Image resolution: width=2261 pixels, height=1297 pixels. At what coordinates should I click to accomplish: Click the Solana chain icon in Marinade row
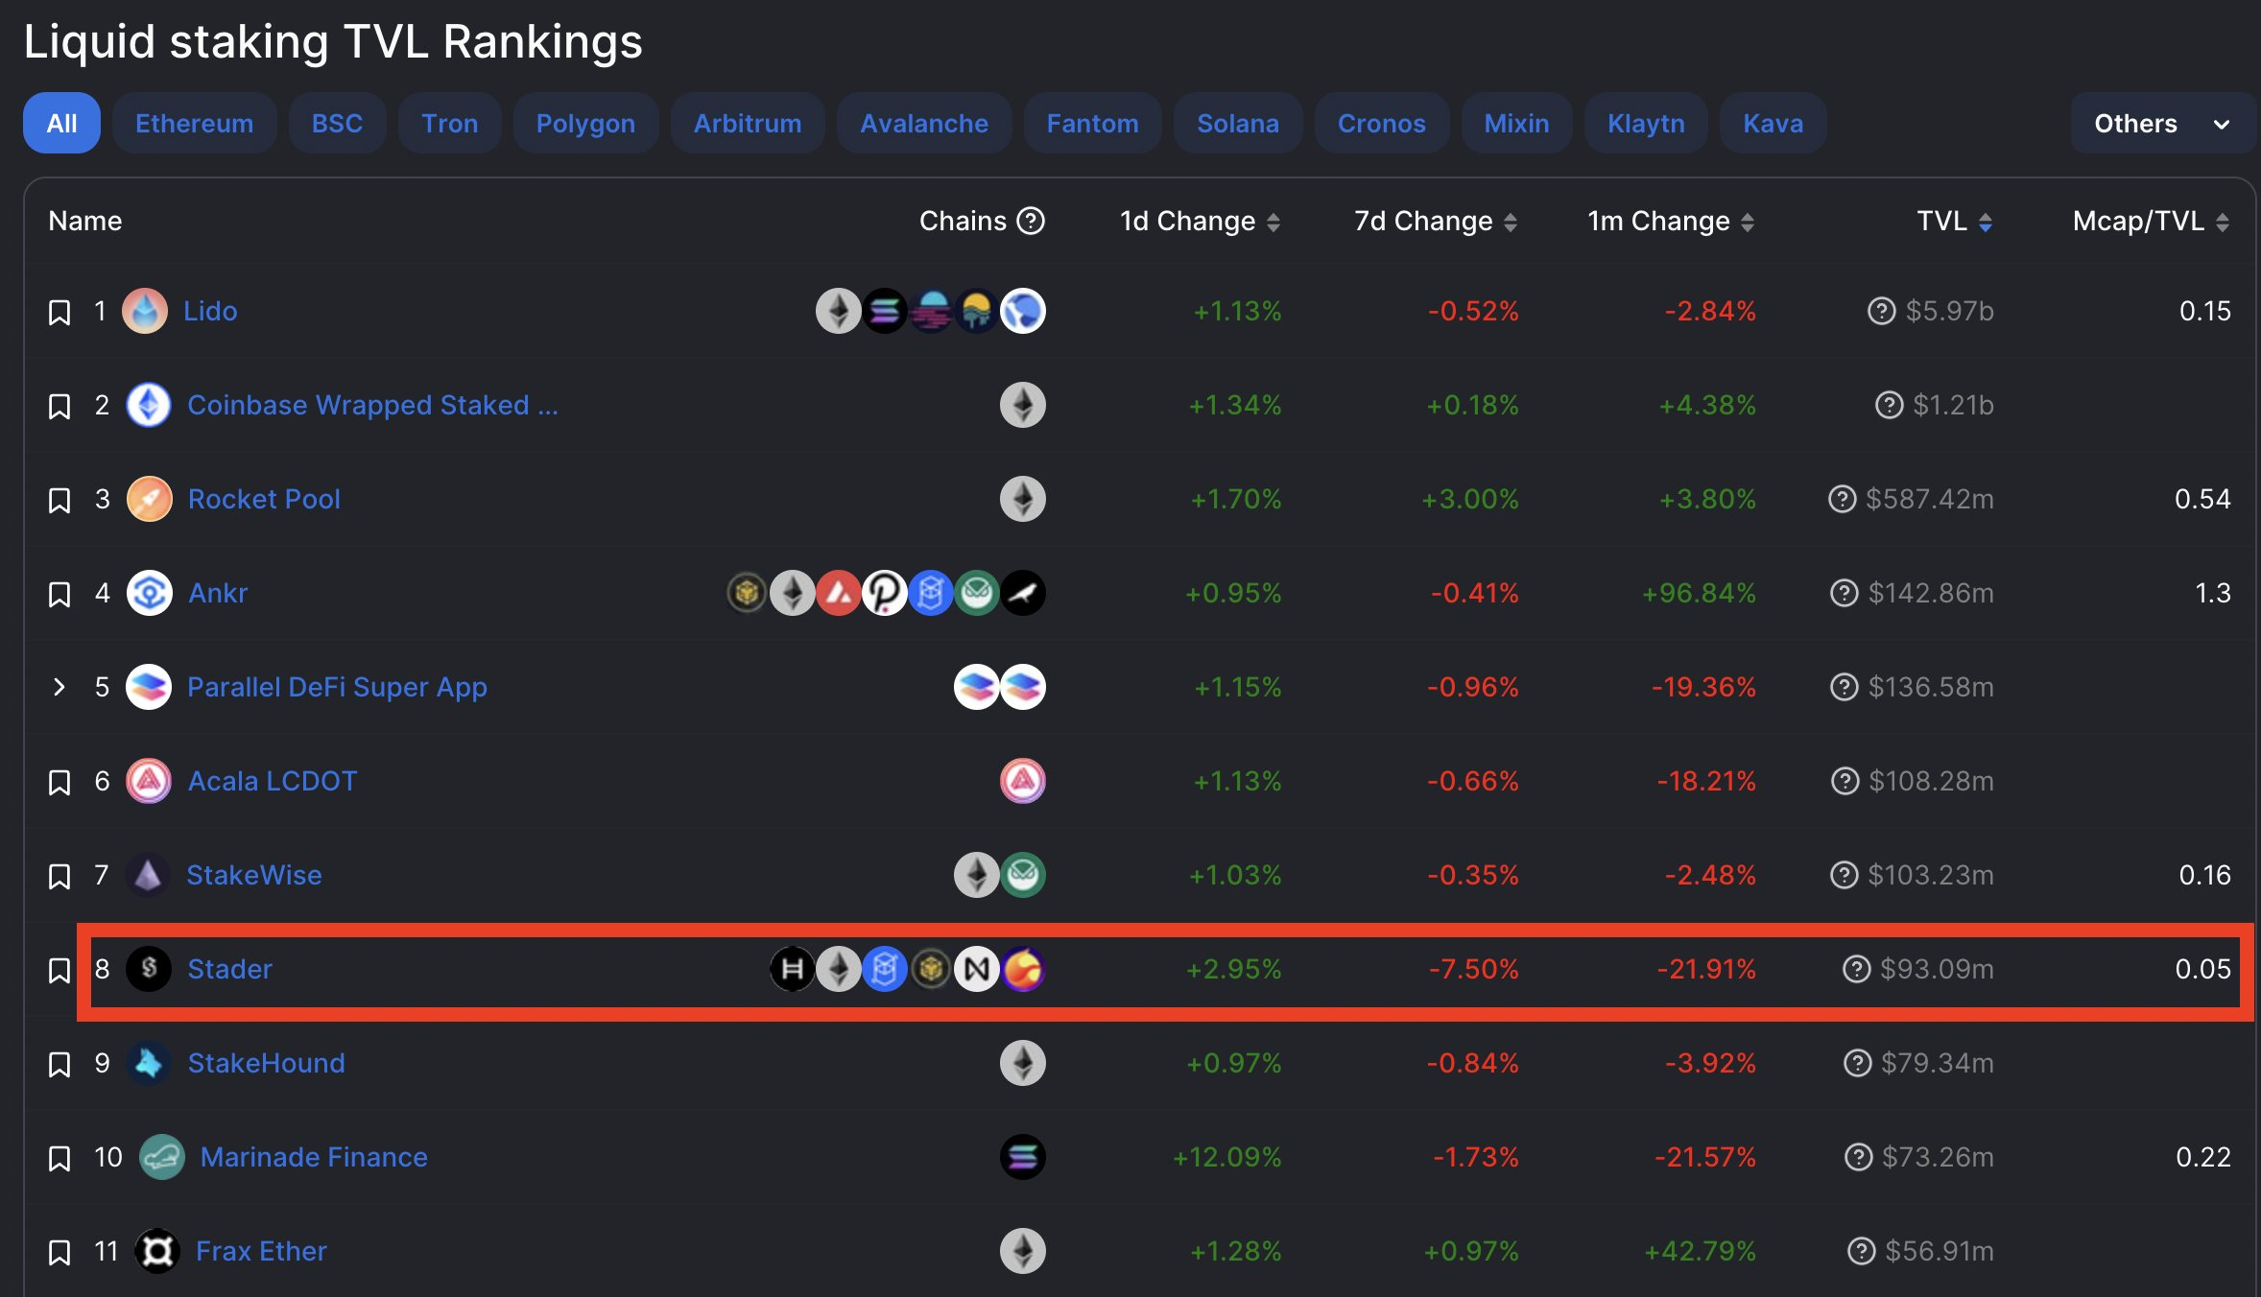pyautogui.click(x=1022, y=1157)
